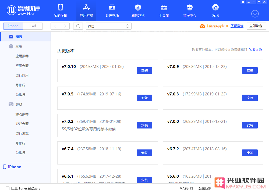Install version v6.7.4
Viewport: 269px width, 193px height.
coord(144,153)
